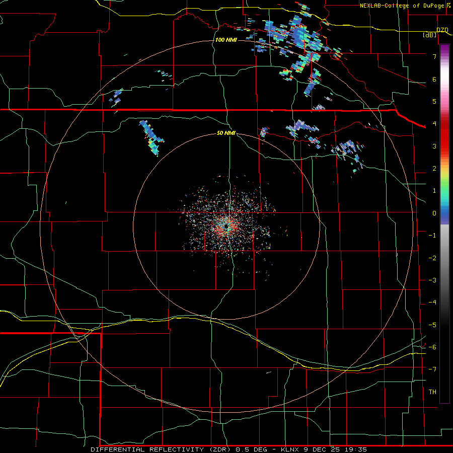The width and height of the screenshot is (453, 453).
Task: Click the 3 value on the dB scale
Action: click(x=434, y=146)
